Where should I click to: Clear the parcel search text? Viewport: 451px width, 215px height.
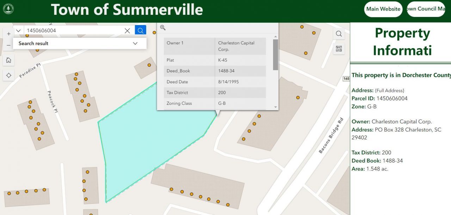click(x=127, y=31)
